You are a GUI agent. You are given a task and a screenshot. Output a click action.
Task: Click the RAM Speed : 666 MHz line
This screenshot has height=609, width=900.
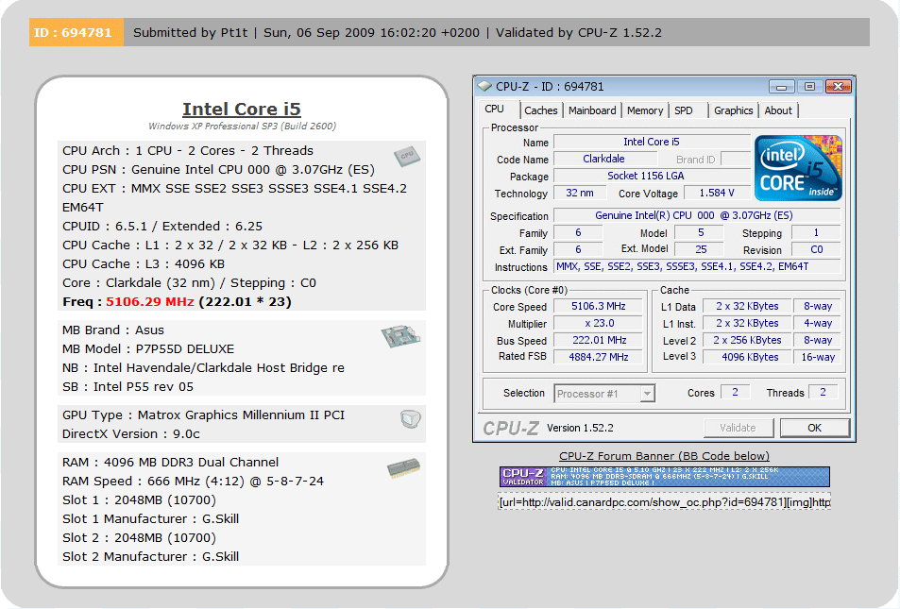tap(193, 481)
